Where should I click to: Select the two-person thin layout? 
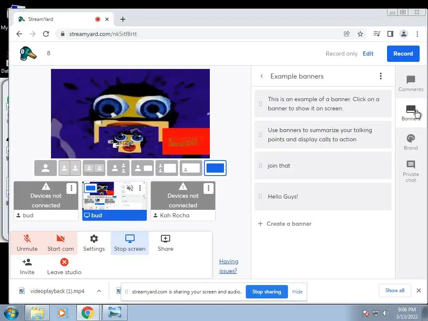coord(70,168)
